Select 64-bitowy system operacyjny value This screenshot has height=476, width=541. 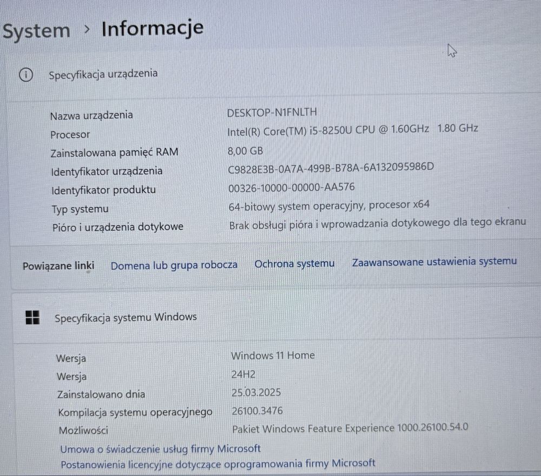coord(329,206)
